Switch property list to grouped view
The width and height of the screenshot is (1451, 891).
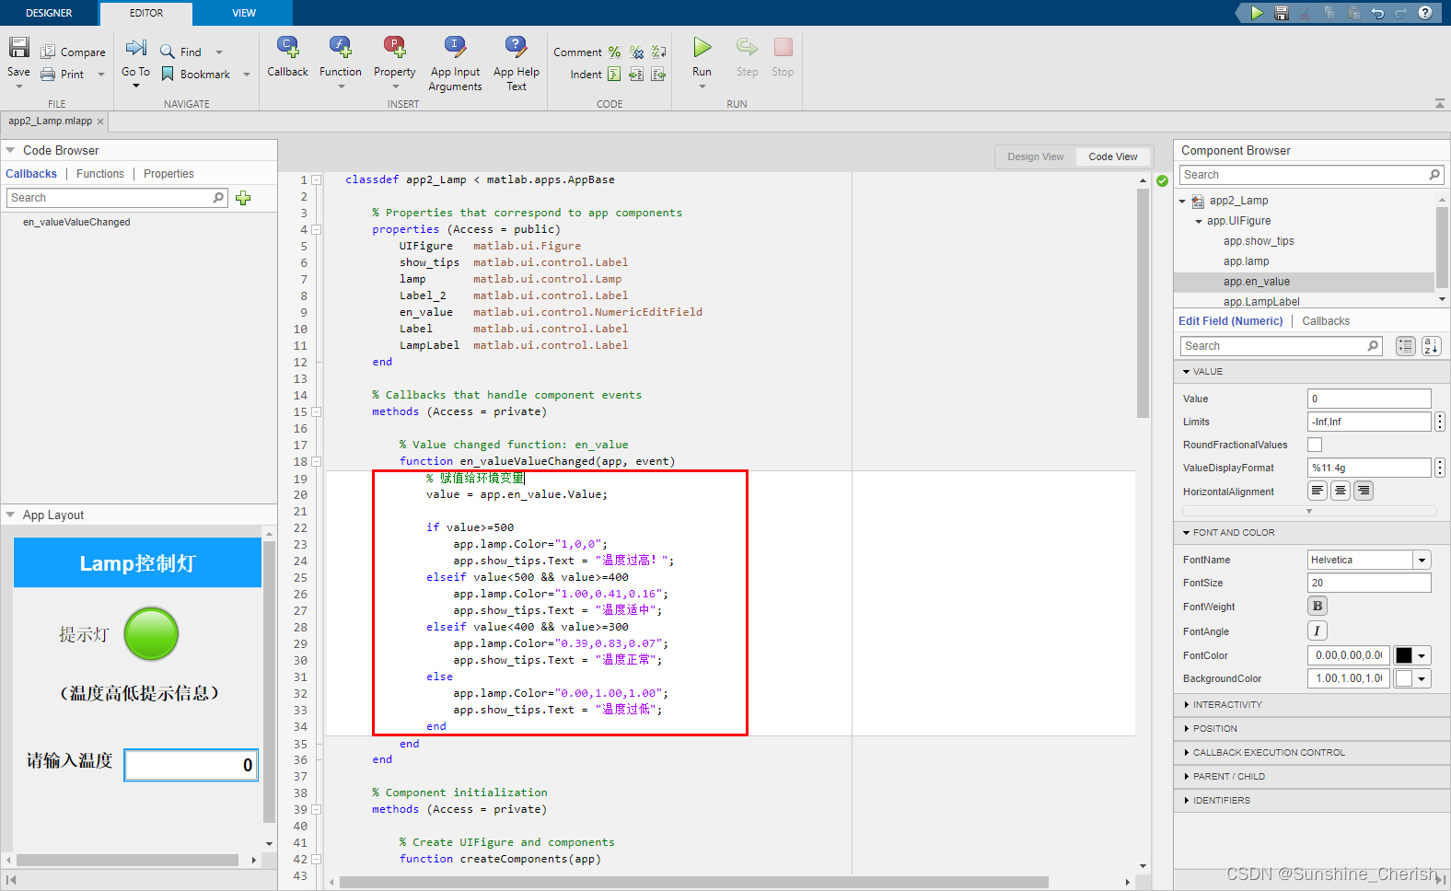click(x=1405, y=346)
